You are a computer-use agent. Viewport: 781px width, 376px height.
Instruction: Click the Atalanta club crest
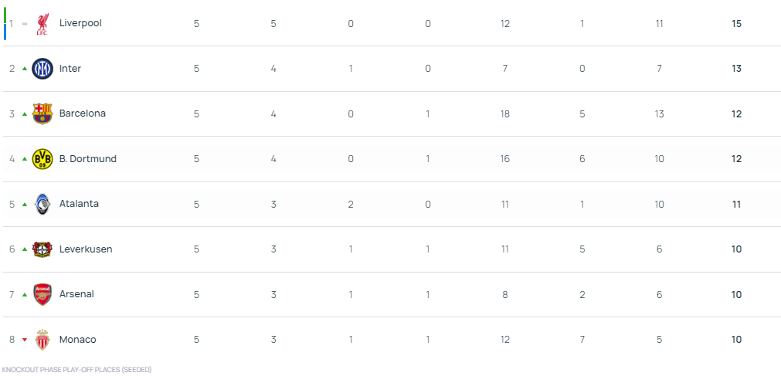[42, 204]
